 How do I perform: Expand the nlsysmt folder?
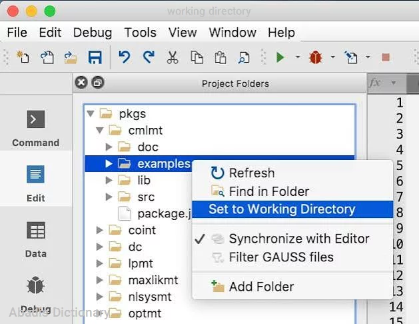coord(99,297)
